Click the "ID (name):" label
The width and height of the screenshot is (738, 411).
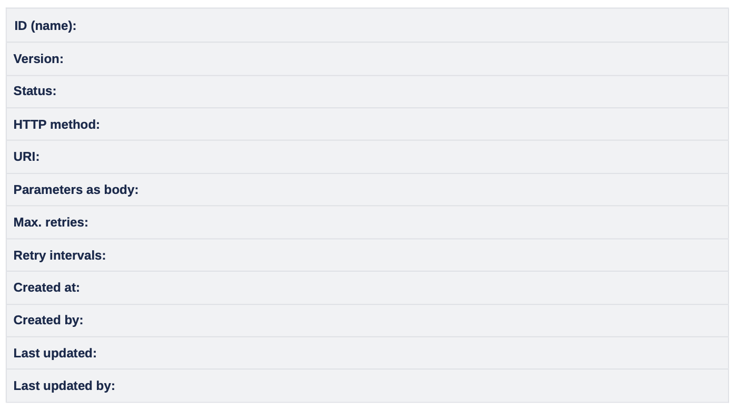click(45, 26)
